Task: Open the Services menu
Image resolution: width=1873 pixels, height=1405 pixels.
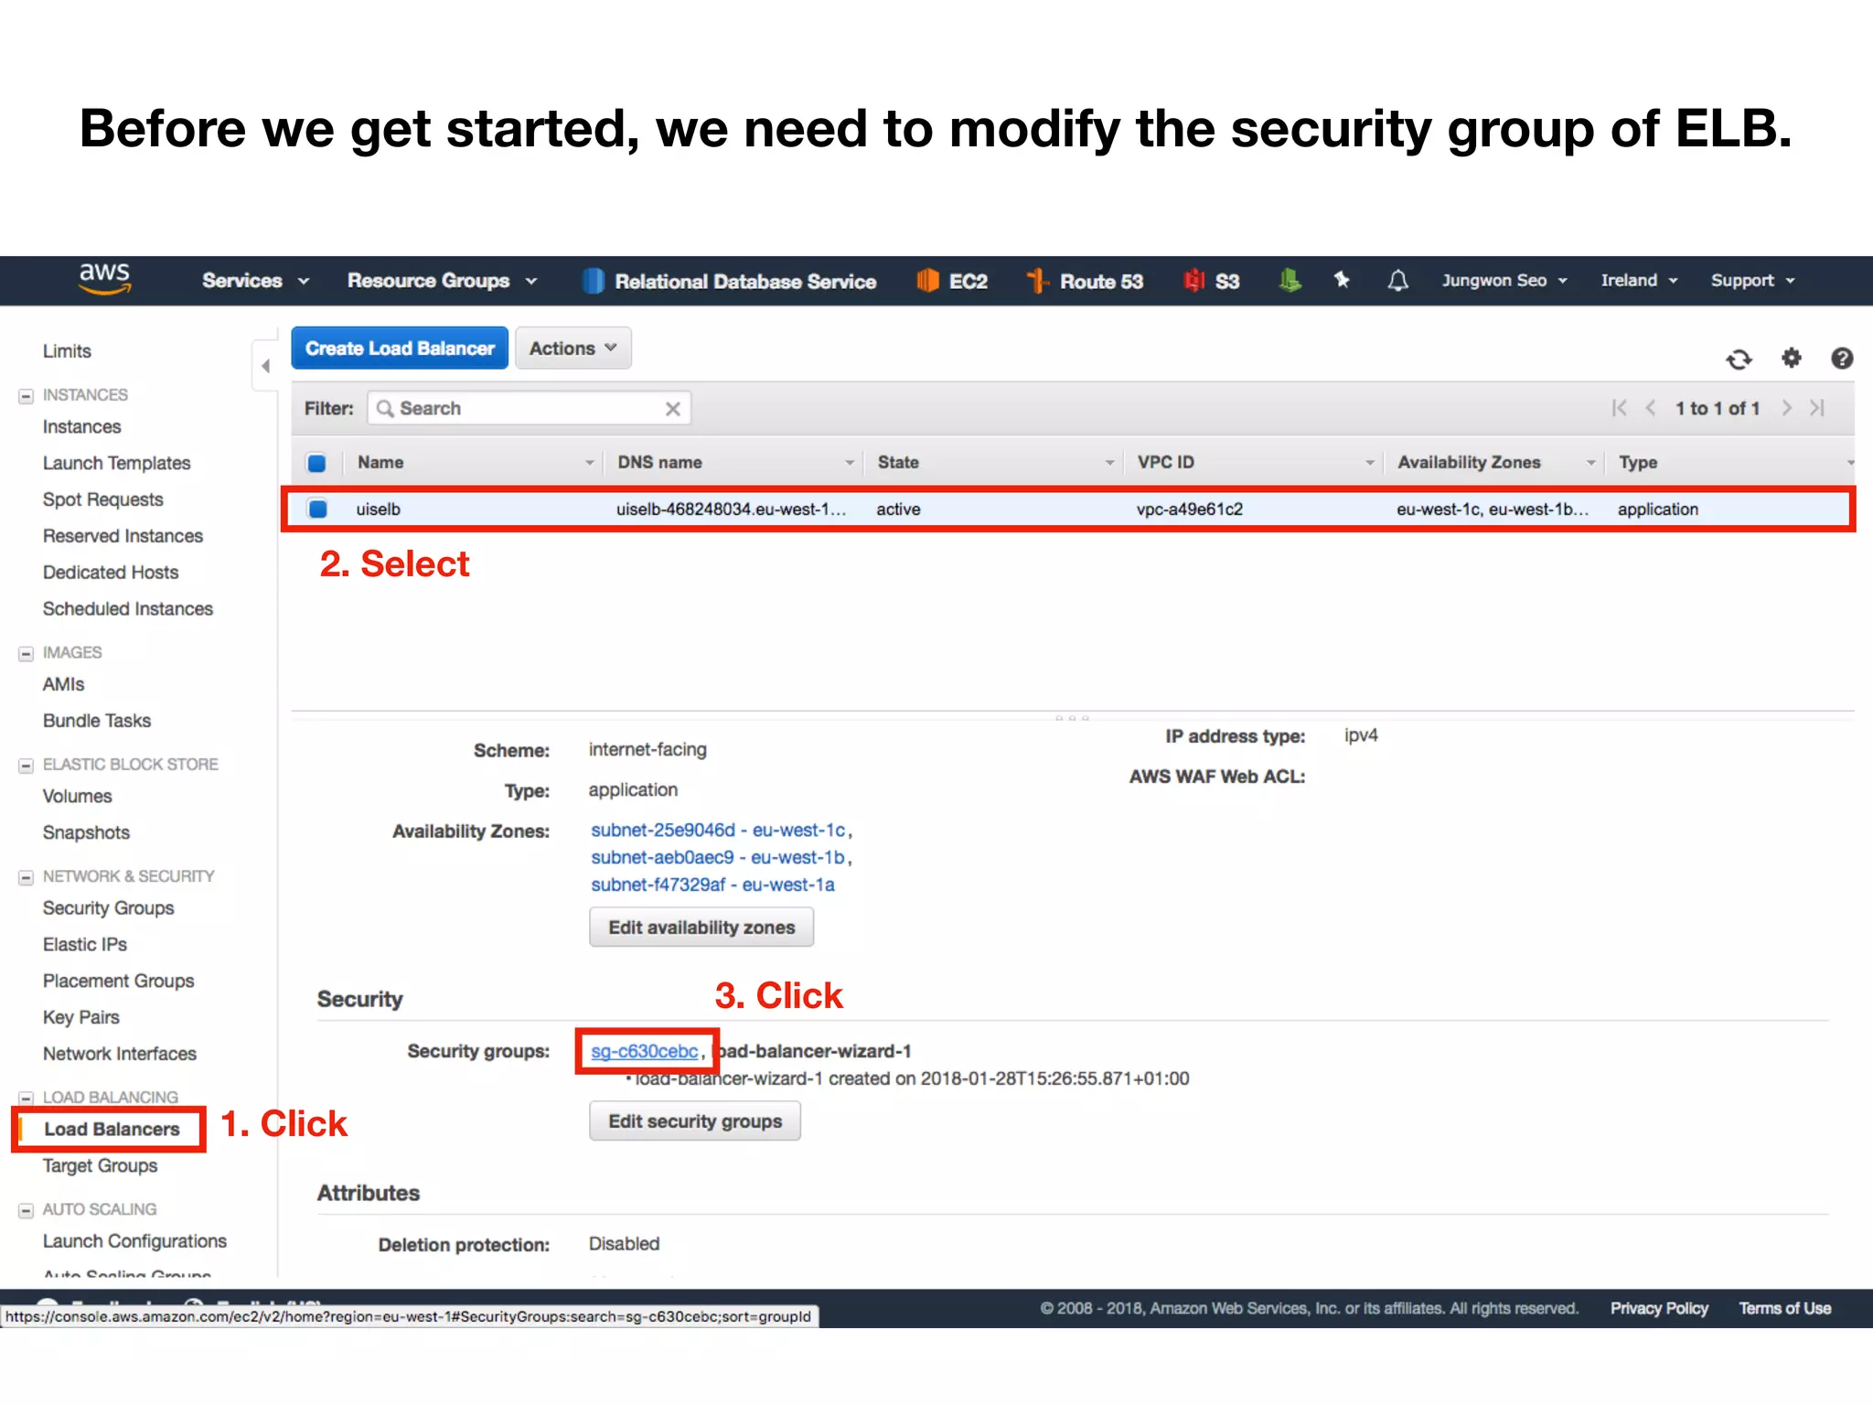Action: (255, 281)
